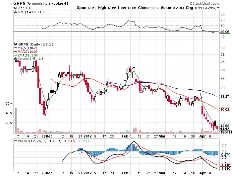Click the MA(50) price tag 18.27 on right axis

pos(225,97)
